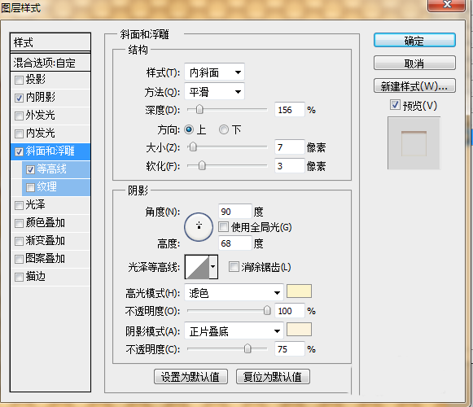Open the 纹理 texture sub-panel label
Viewport: 473px width, 407px height.
tap(46, 186)
